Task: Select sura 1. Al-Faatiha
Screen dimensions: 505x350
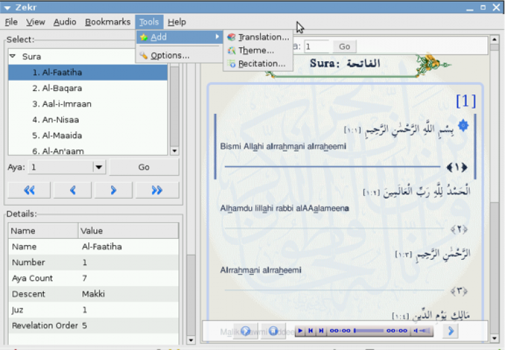Action: click(88, 73)
